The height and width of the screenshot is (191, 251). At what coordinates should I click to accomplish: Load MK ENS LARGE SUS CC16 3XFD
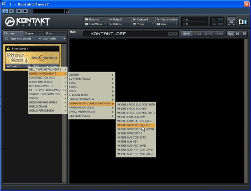coord(136,104)
